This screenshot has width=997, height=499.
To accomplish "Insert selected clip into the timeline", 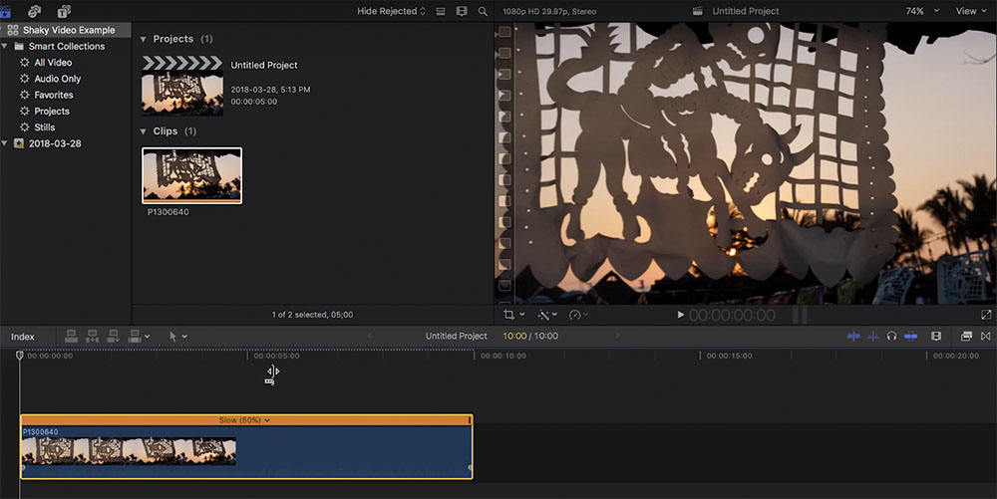I will pos(92,337).
